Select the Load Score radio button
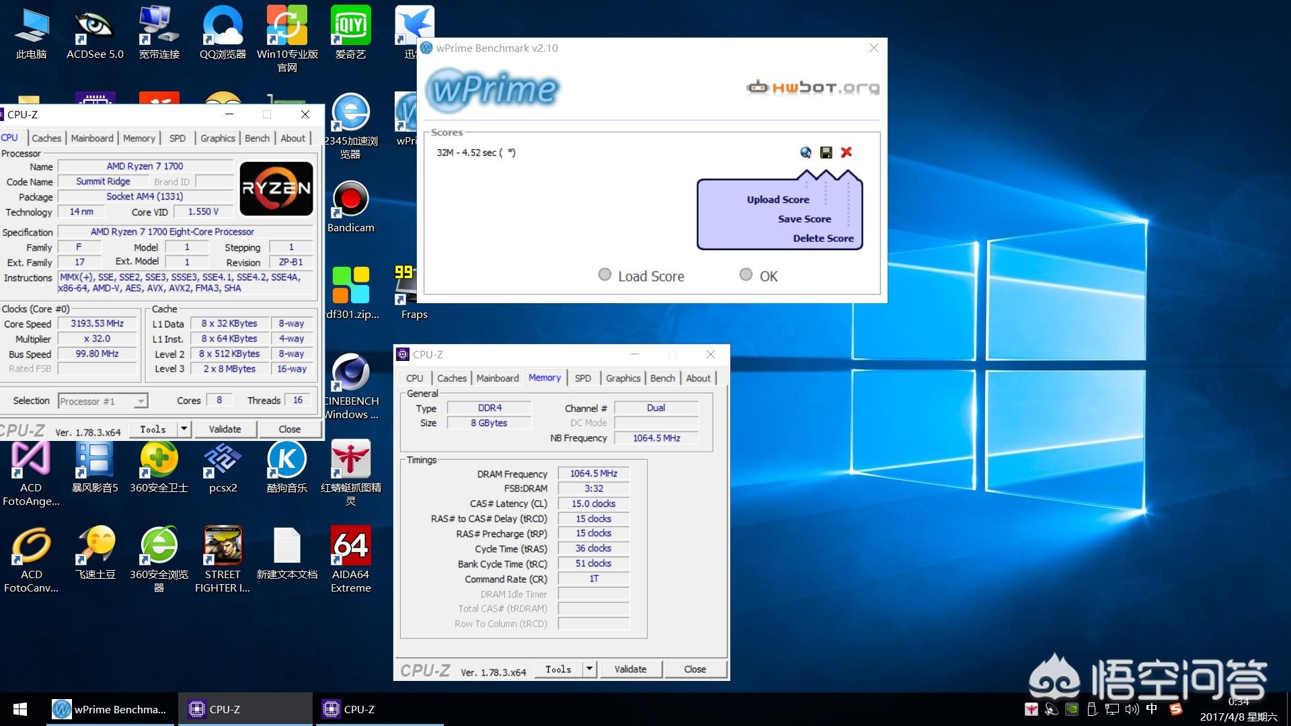The width and height of the screenshot is (1291, 726). coord(604,274)
